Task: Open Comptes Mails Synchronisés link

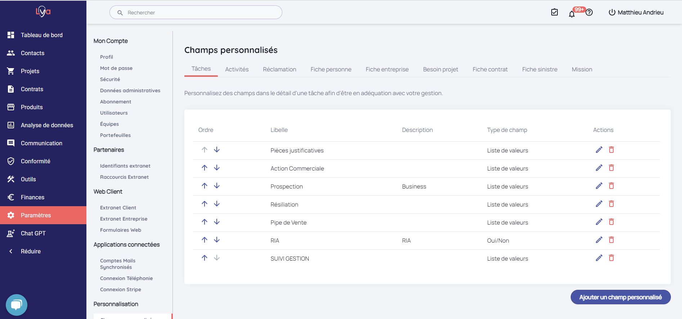Action: pos(118,264)
